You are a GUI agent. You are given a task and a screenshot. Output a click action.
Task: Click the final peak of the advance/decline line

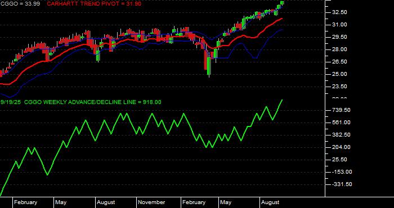pos(282,100)
